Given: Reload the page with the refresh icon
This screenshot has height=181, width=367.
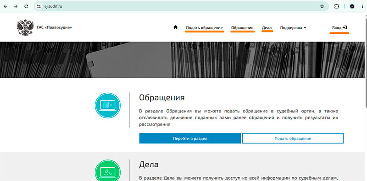Looking at the screenshot, I should 26,6.
